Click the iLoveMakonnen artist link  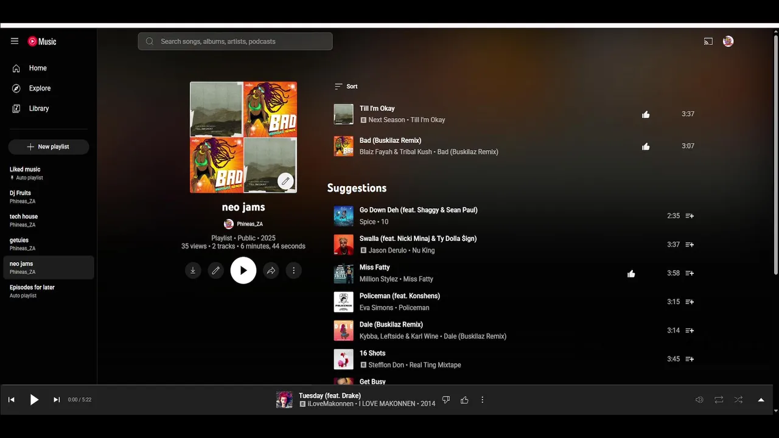tap(331, 404)
